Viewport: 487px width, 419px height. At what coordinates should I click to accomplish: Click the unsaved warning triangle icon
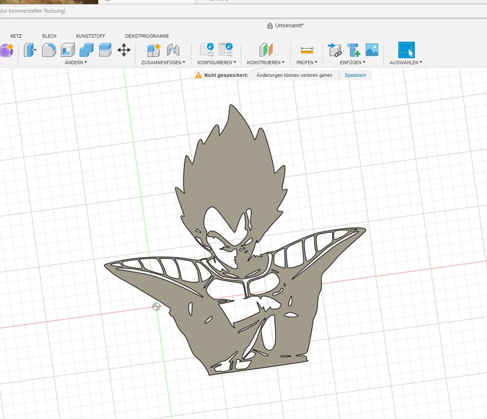[x=198, y=75]
